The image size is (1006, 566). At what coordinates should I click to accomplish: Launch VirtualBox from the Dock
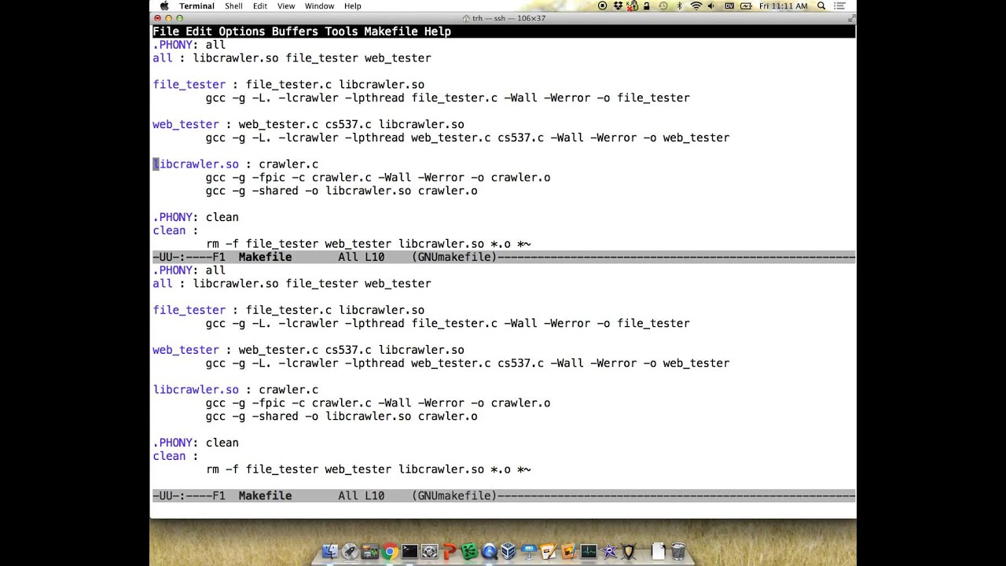[x=509, y=551]
